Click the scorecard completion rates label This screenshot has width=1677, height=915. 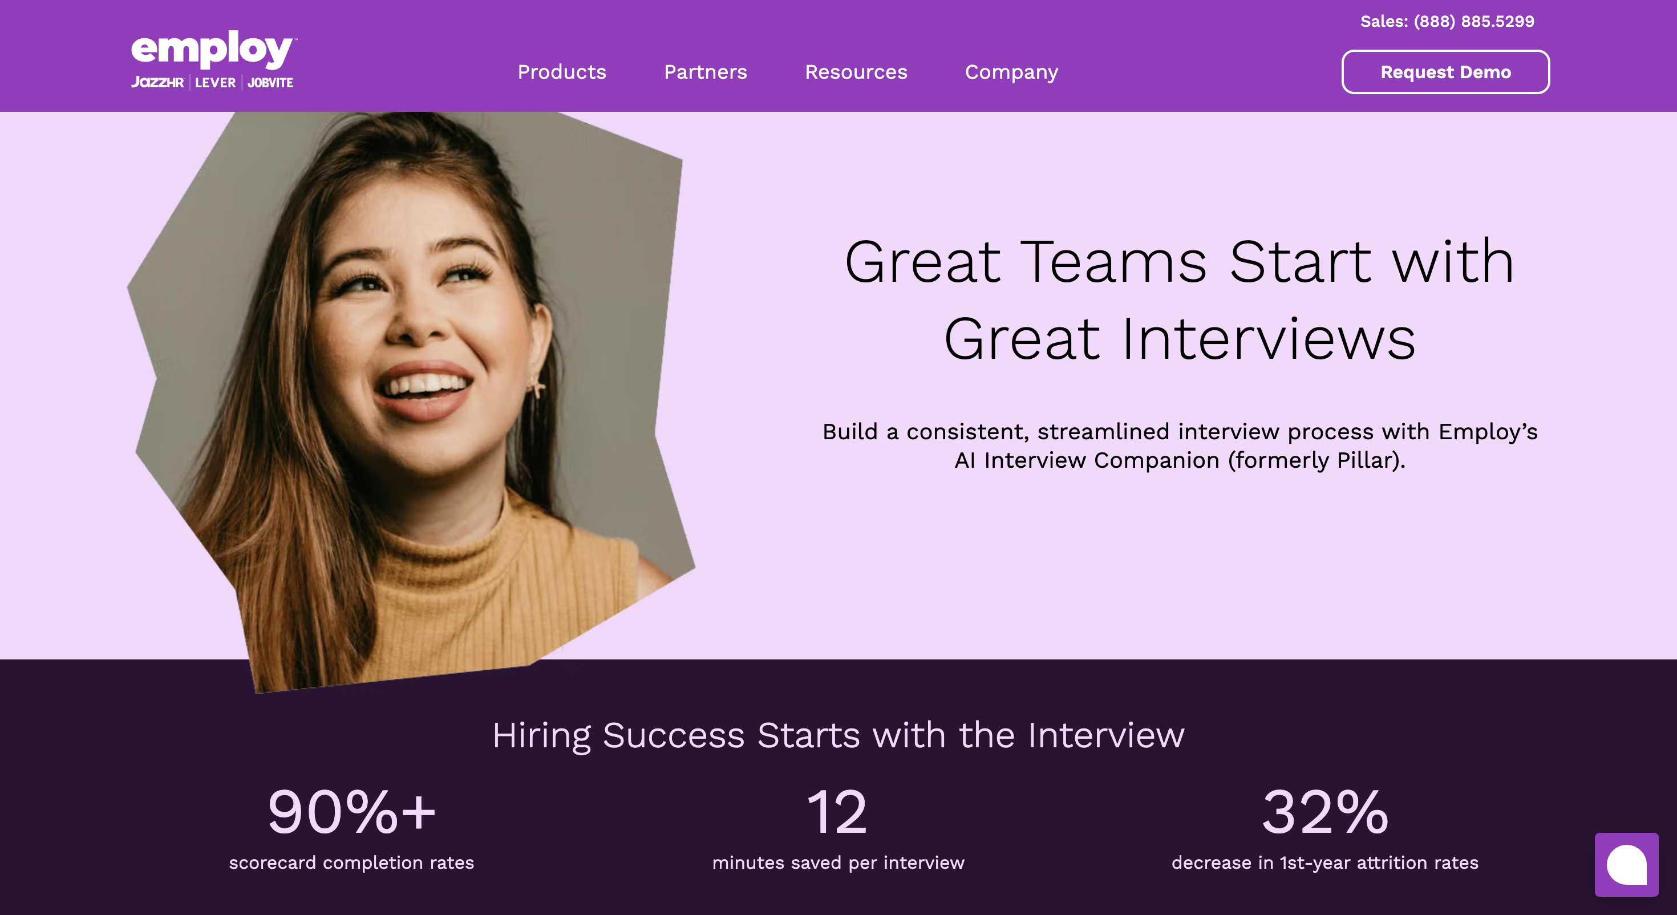coord(351,863)
